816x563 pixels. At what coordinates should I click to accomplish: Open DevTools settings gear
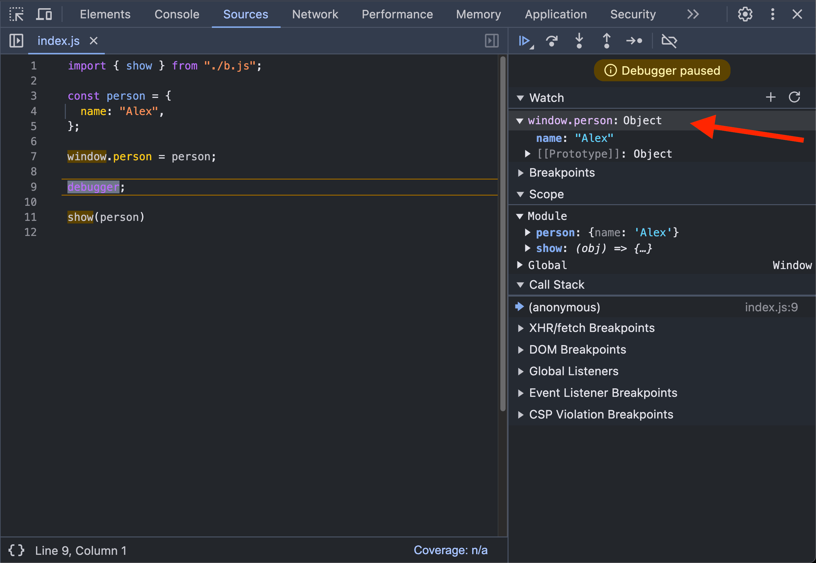(745, 14)
